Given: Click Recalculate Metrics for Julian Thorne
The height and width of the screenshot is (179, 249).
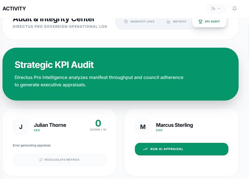Looking at the screenshot, I should coord(59,160).
